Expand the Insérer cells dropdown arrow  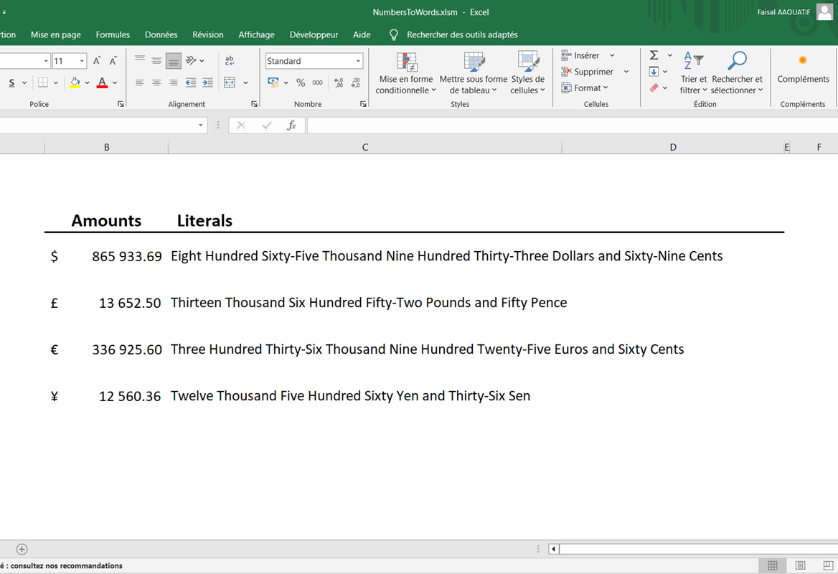coord(612,55)
